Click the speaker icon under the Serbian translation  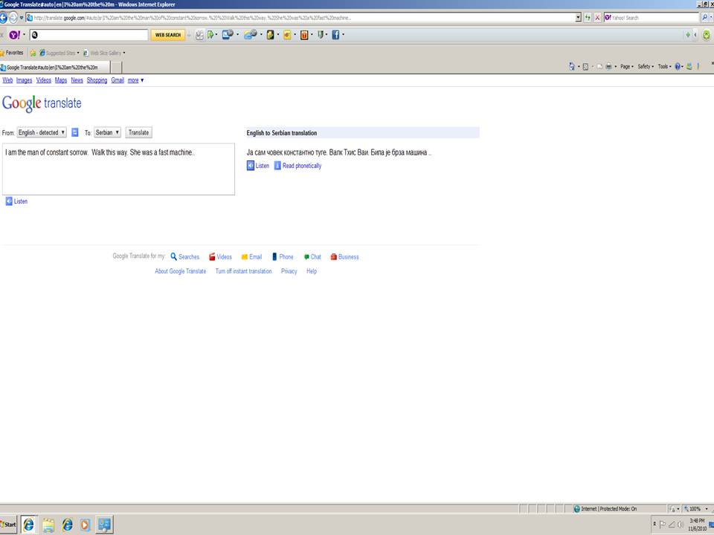pos(251,166)
